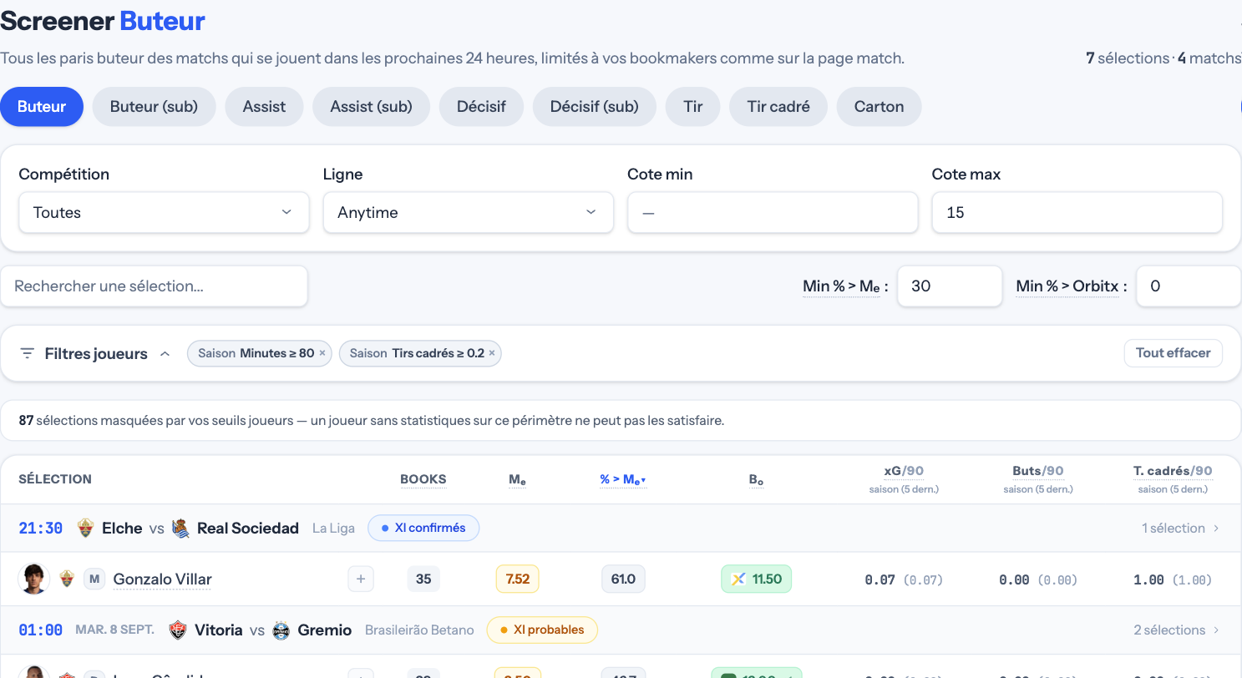Open the Assist (sub) tab
Viewport: 1242px width, 678px height.
[x=371, y=107]
